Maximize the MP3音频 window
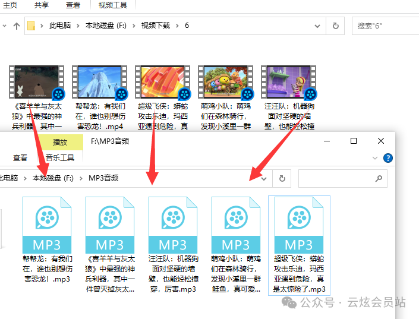 (x=354, y=141)
